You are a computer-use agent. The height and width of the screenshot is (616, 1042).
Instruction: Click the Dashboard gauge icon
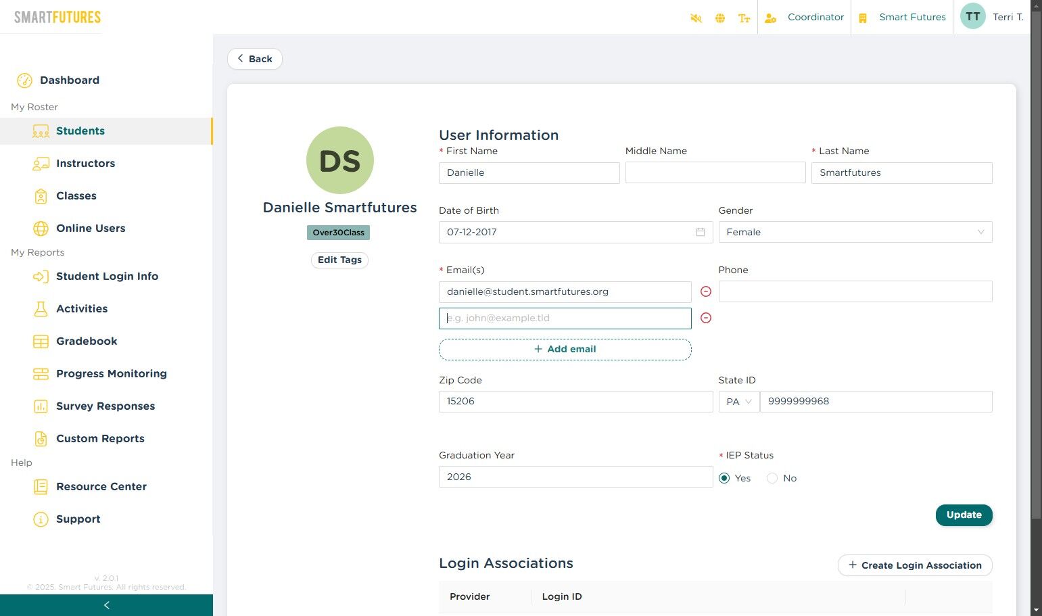coord(24,80)
